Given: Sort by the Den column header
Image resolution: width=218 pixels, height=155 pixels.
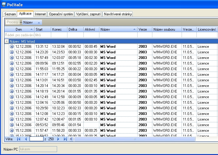Looking at the screenshot, I should (20, 29).
